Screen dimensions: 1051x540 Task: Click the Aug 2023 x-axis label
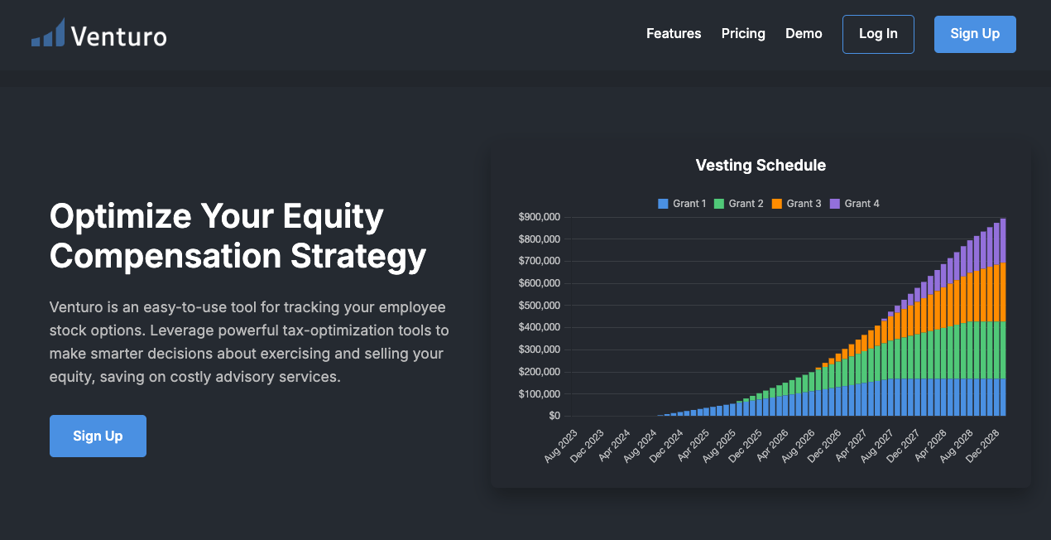(x=562, y=446)
